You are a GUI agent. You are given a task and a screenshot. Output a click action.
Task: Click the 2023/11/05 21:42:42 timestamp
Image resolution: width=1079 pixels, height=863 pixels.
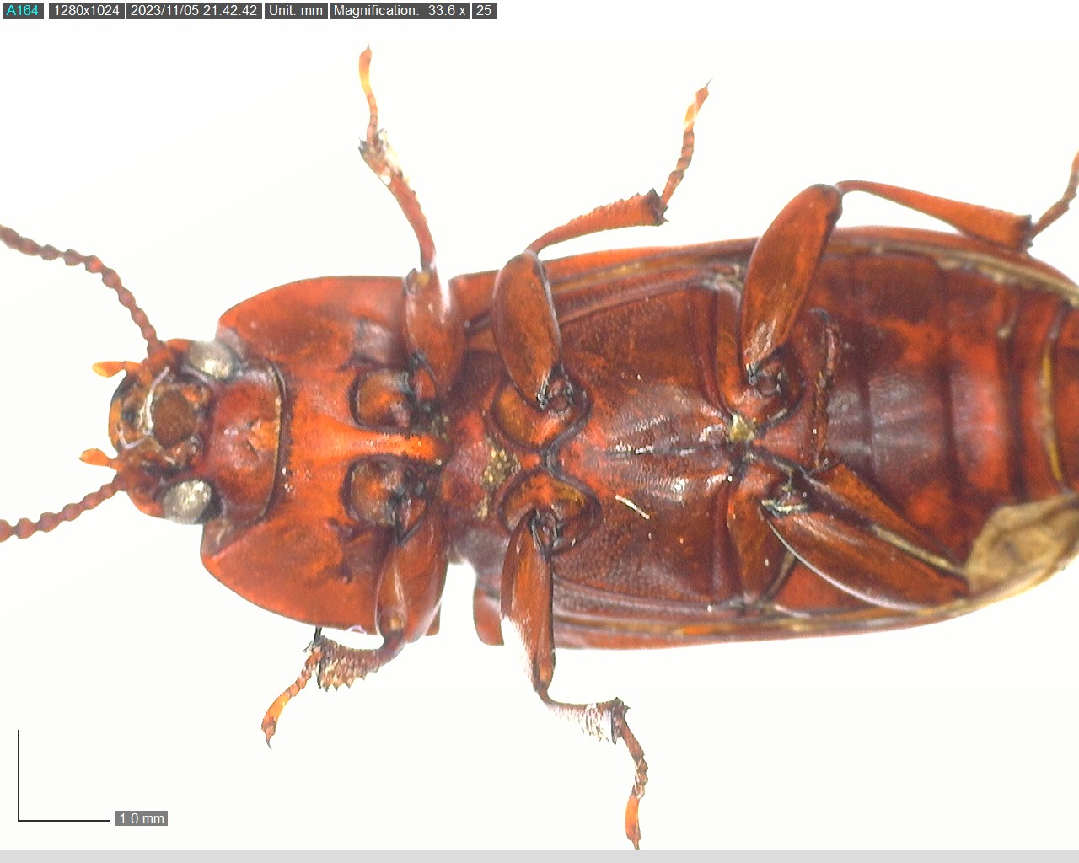(194, 11)
